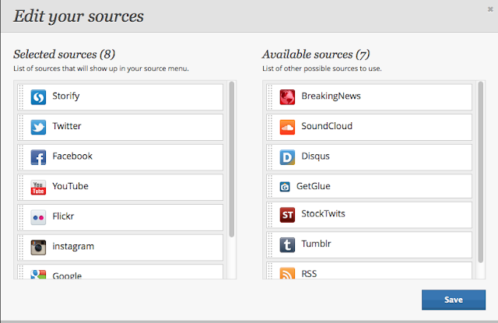
Task: Click the other possible sources description text
Action: tap(322, 68)
